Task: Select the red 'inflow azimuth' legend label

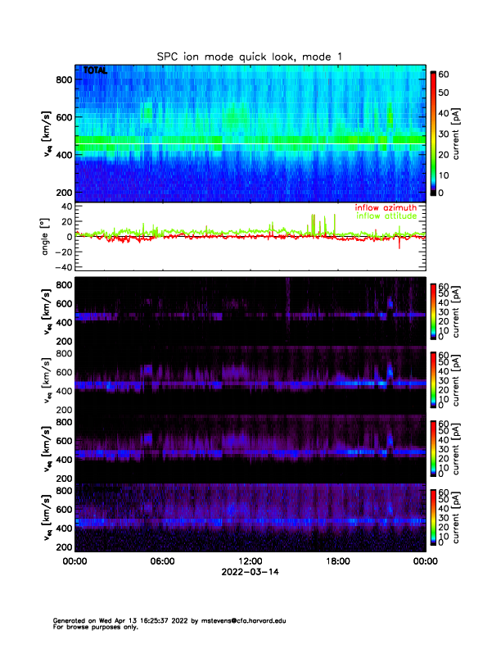Action: click(x=386, y=208)
